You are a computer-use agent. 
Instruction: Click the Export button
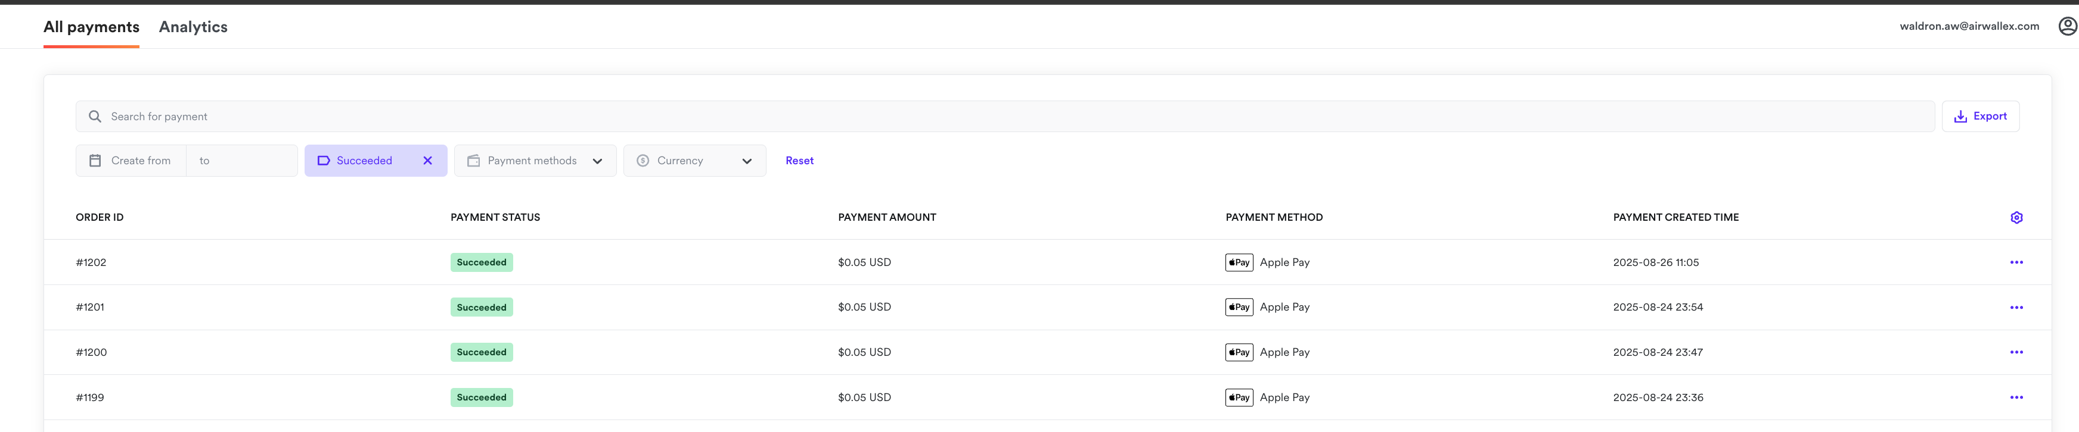pos(1981,116)
